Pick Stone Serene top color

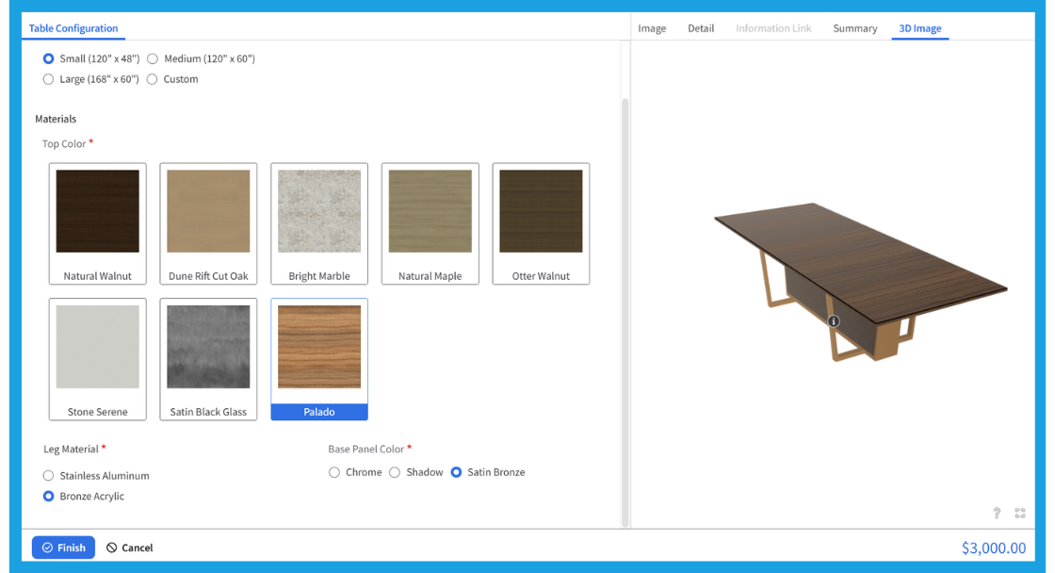click(98, 359)
